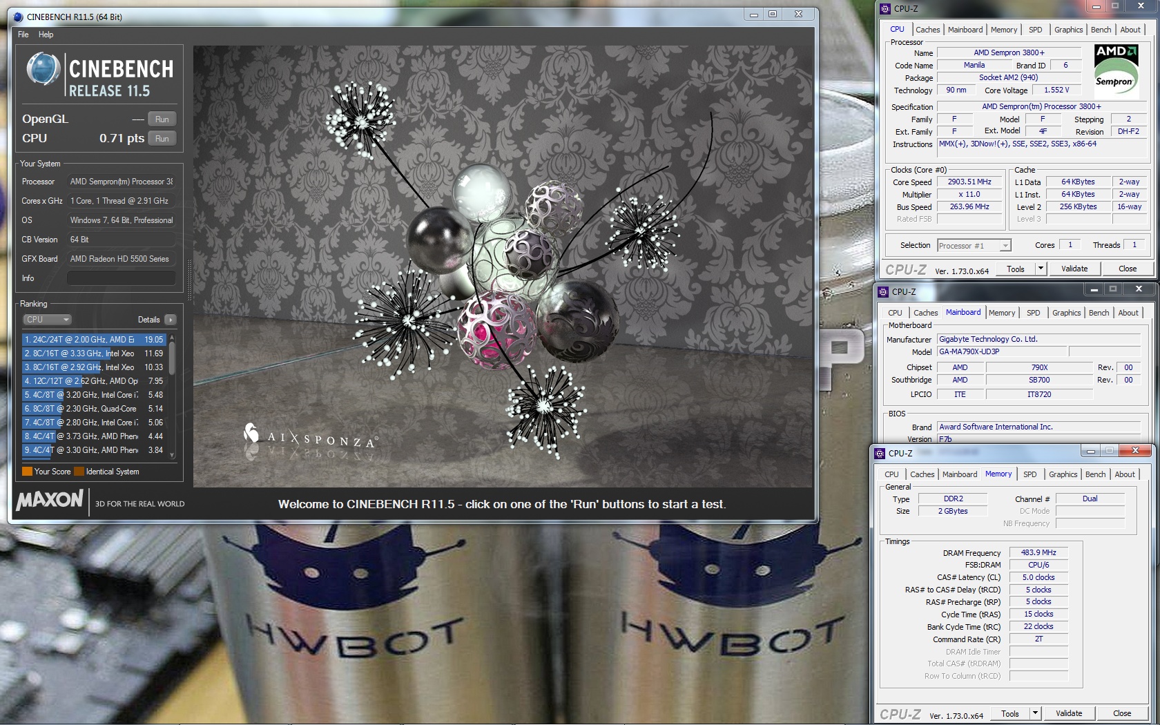Image resolution: width=1160 pixels, height=725 pixels.
Task: Open Tools dropdown arrow in top CPU-Z window
Action: click(x=1041, y=269)
